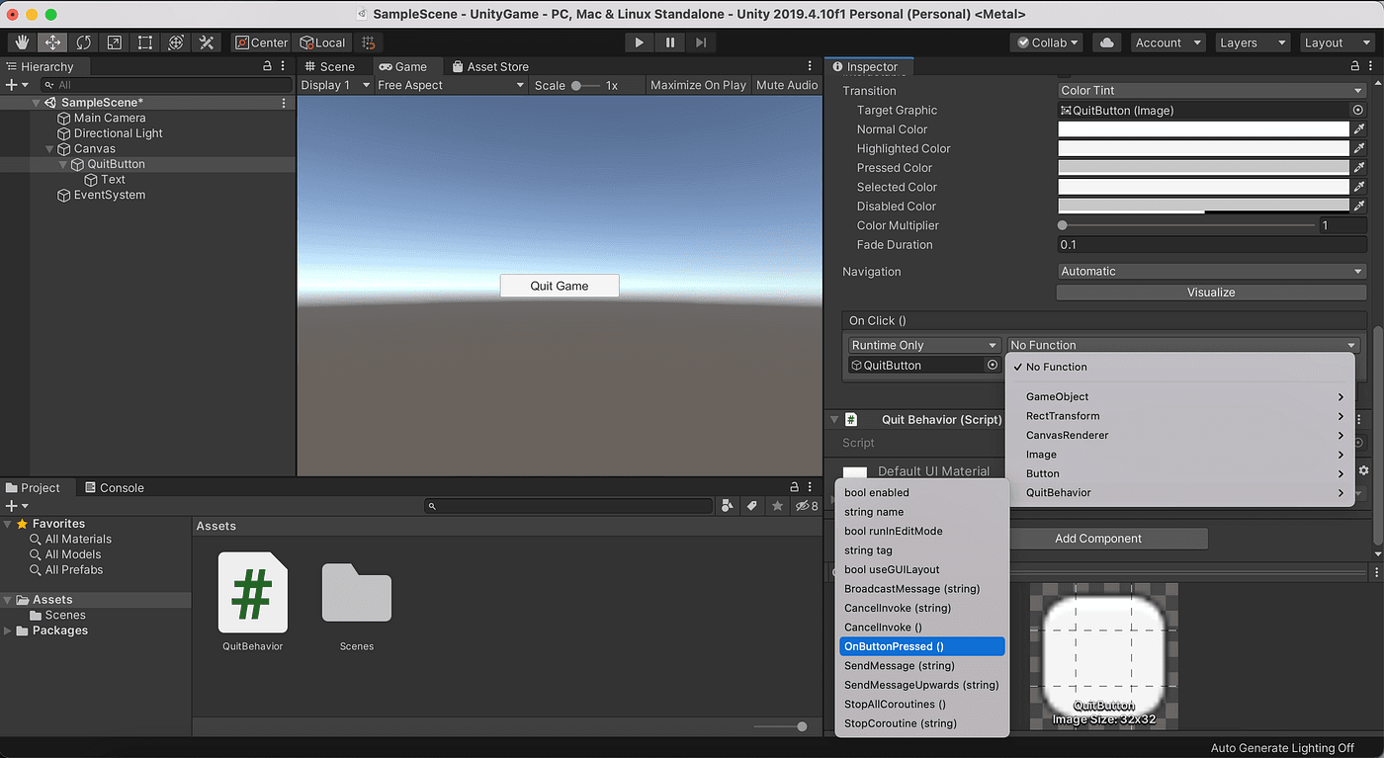
Task: Toggle Local handle rotation button
Action: (323, 42)
